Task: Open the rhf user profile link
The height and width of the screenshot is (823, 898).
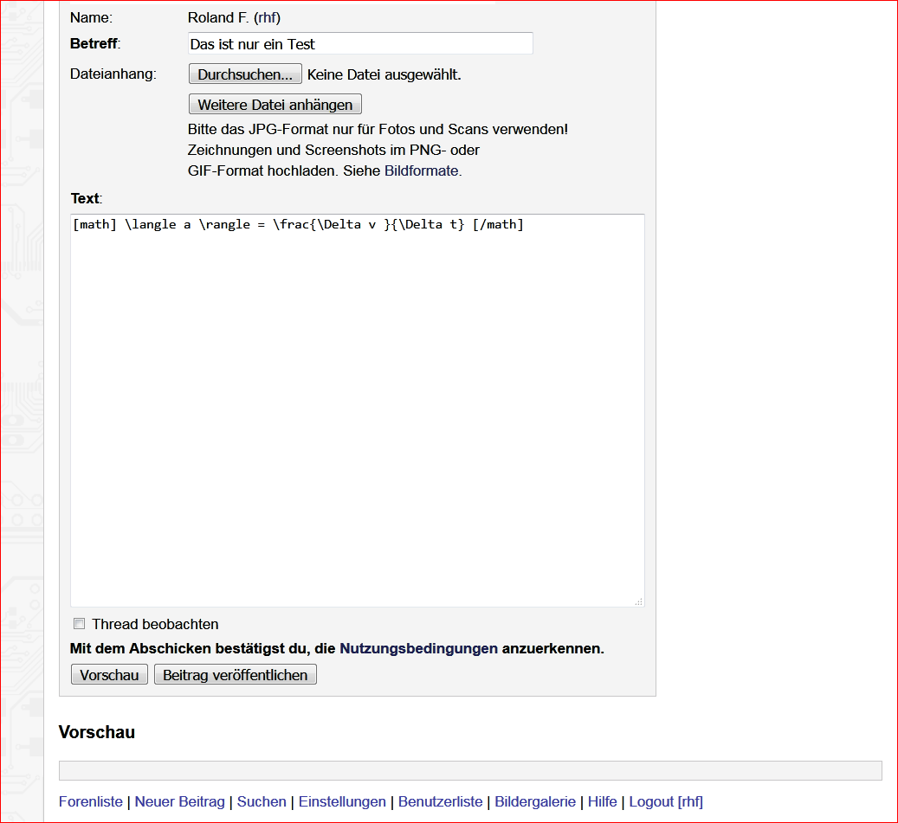Action: tap(267, 18)
